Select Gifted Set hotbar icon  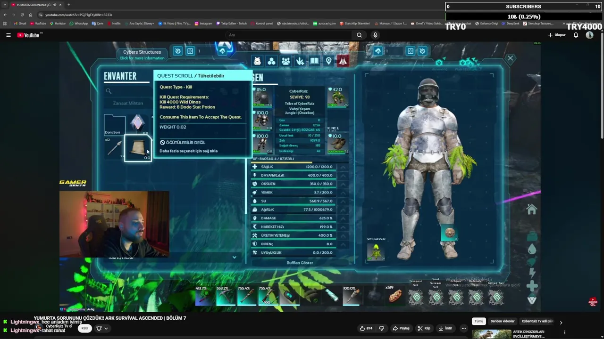[x=496, y=297]
